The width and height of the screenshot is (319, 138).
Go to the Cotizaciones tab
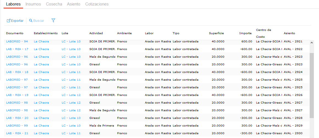pyautogui.click(x=97, y=4)
